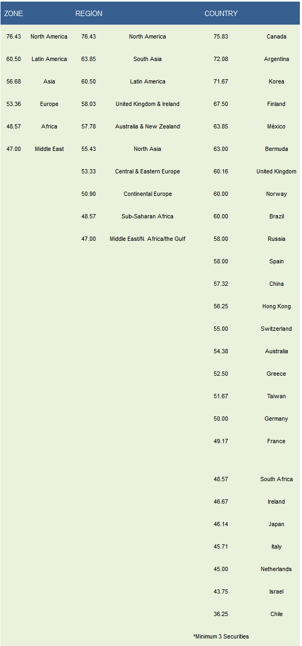This screenshot has height=646, width=302.
Task: Click the Minimum 3 Securities footnote
Action: pyautogui.click(x=221, y=636)
